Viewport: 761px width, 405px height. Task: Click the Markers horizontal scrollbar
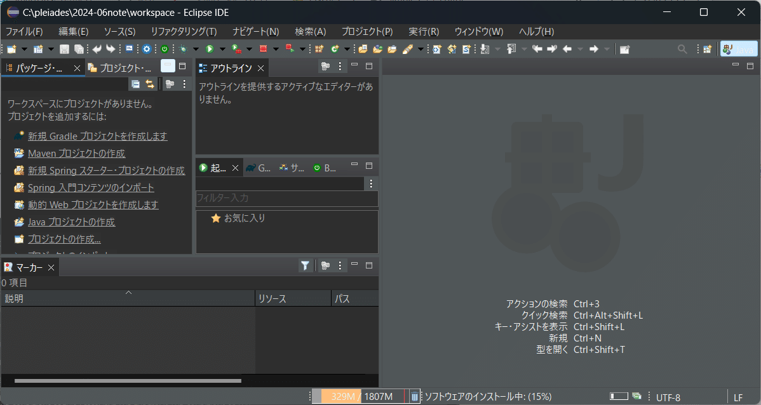coord(128,381)
